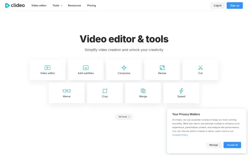Click the 'Video editor' card label

(48, 73)
